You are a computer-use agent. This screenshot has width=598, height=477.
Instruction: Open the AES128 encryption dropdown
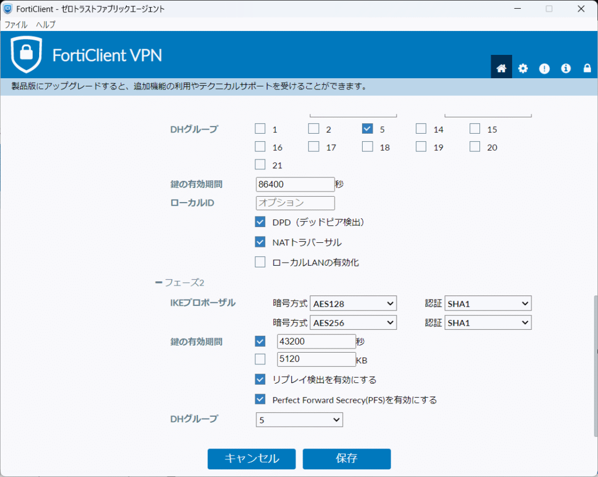(353, 304)
